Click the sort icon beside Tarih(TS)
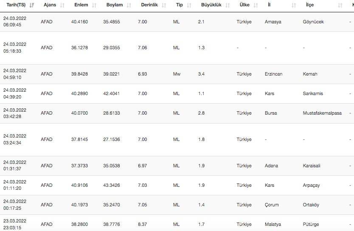Image resolution: width=354 pixels, height=231 pixels. (x=32, y=6)
